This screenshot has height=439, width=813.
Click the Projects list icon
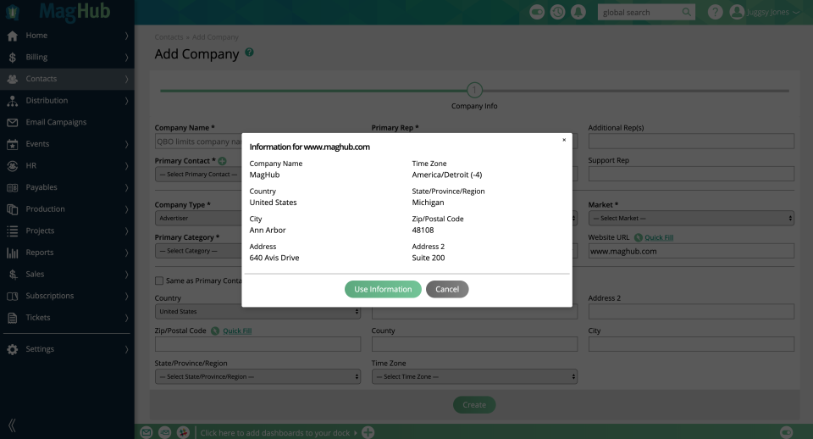[x=13, y=231]
